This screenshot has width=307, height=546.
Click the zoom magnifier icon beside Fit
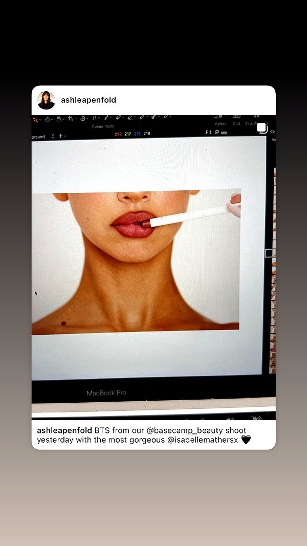coord(217,132)
